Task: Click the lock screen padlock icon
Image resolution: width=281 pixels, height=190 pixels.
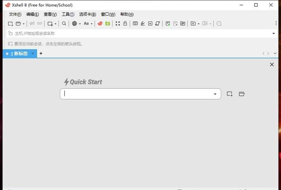Action: point(125,23)
